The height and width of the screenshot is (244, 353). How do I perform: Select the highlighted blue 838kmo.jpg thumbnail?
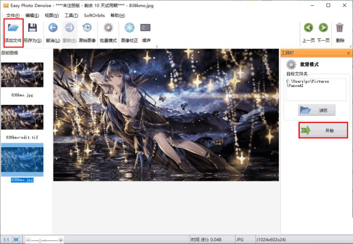point(22,160)
